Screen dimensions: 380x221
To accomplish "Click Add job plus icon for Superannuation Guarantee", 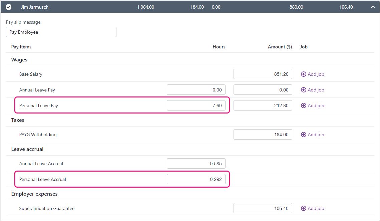I will (303, 208).
